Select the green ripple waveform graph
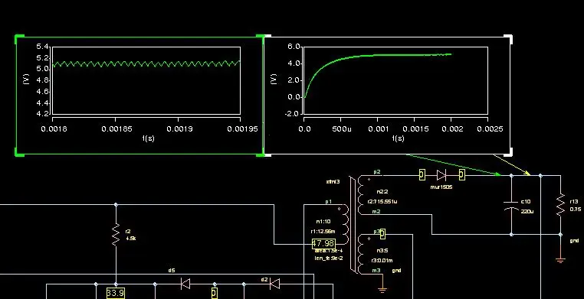Image resolution: width=584 pixels, height=299 pixels. click(139, 96)
